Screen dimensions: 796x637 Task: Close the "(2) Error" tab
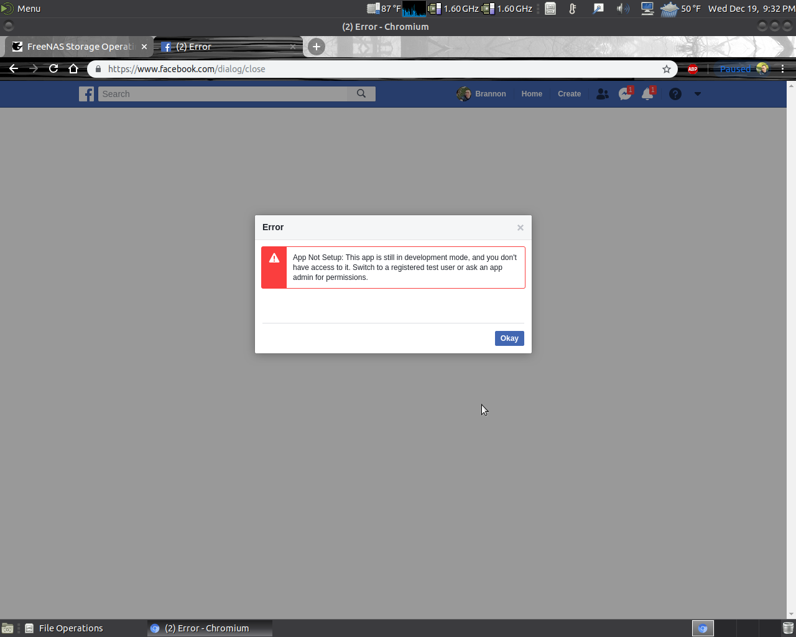click(x=293, y=47)
